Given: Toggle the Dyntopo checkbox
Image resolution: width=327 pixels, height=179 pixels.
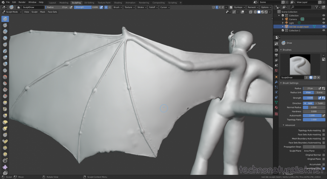Looking at the screenshot, I should 231,7.
